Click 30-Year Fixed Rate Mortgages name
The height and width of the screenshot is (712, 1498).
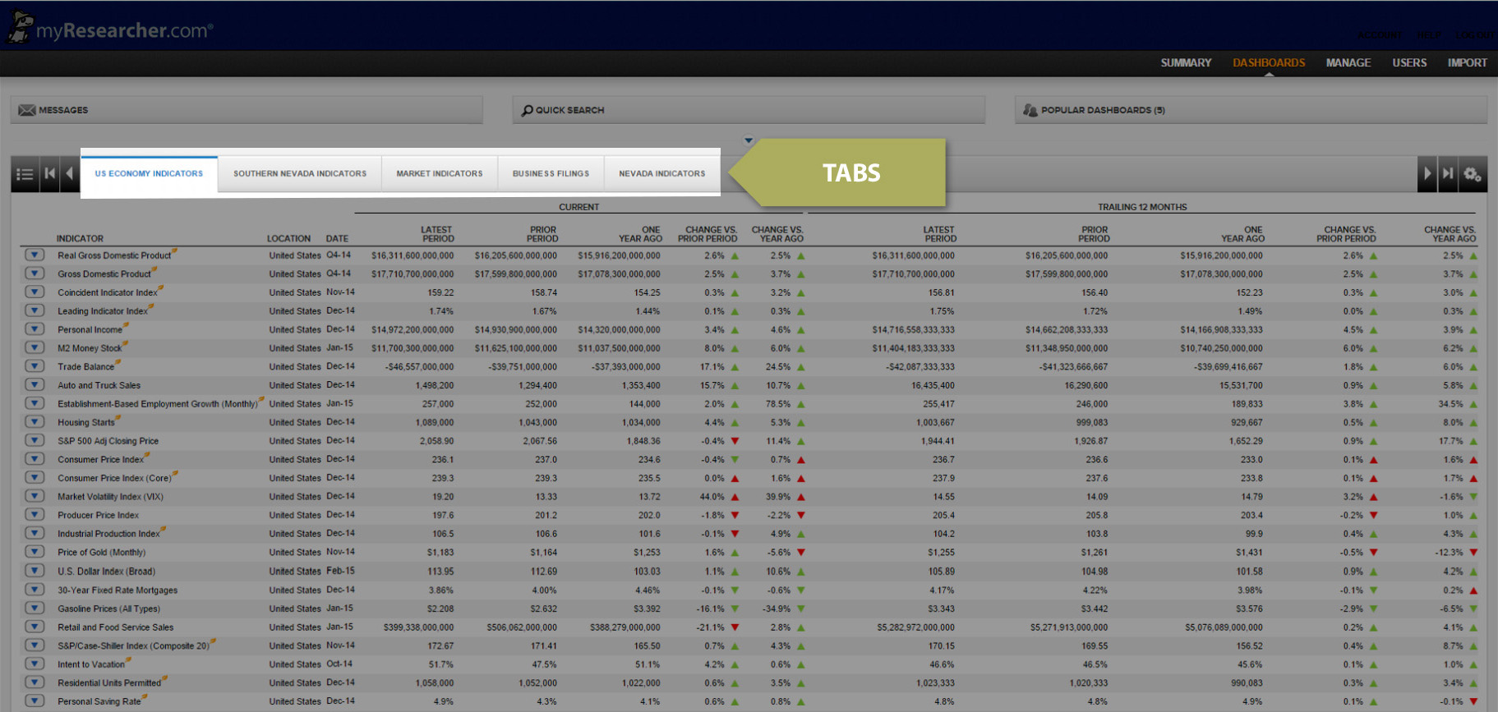(x=118, y=590)
